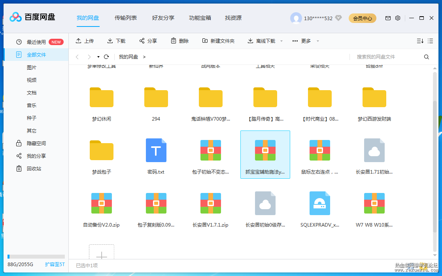Click the 新建文件夹 new folder button
442x276 pixels.
[x=218, y=41]
